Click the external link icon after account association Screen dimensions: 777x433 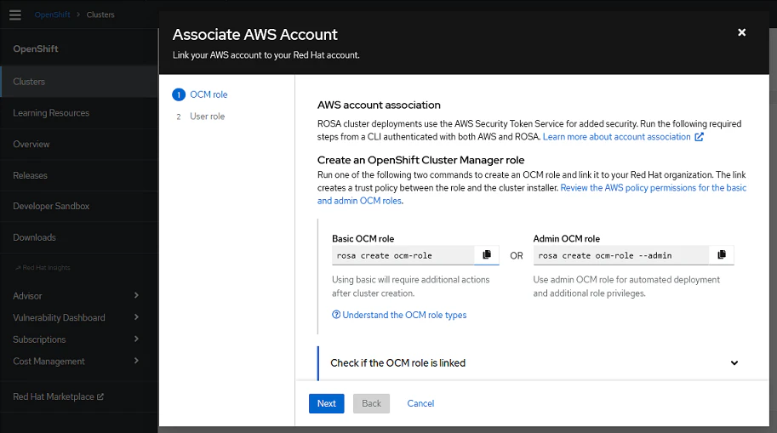700,137
